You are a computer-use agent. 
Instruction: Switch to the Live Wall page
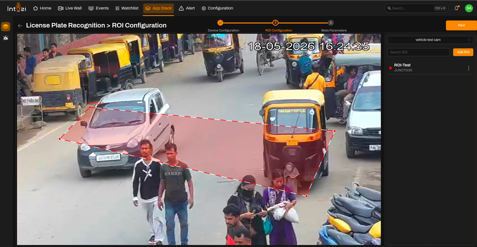[x=70, y=8]
